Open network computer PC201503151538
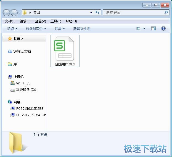Image resolution: width=172 pixels, height=157 pixels. click(x=30, y=108)
